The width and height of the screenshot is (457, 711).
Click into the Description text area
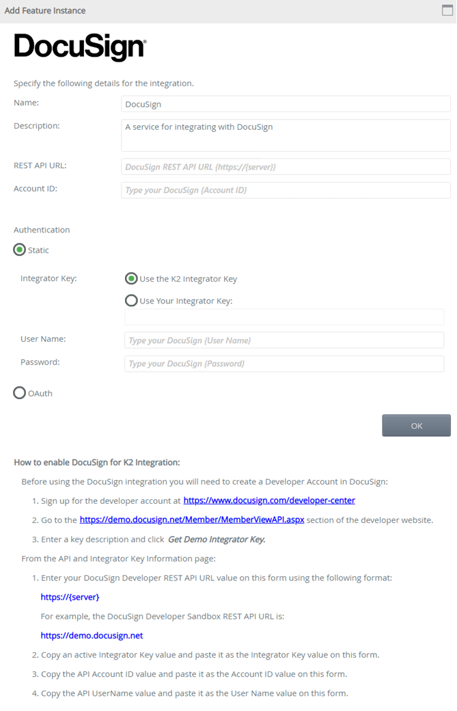(x=286, y=135)
